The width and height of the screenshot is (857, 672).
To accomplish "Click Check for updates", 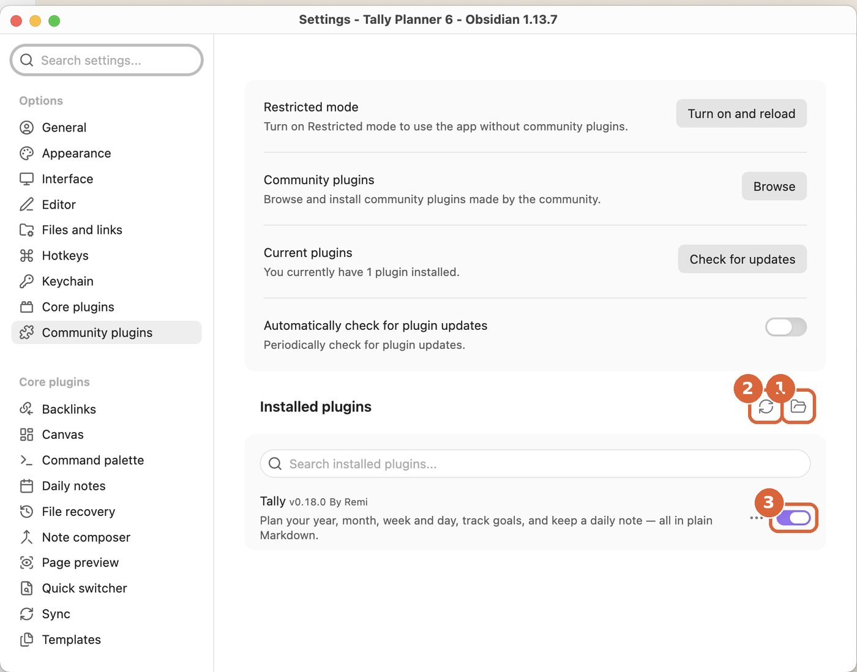I will [x=743, y=259].
